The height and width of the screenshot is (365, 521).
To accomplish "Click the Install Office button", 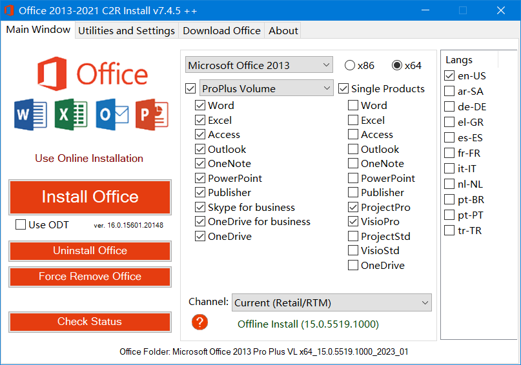I will pos(90,197).
